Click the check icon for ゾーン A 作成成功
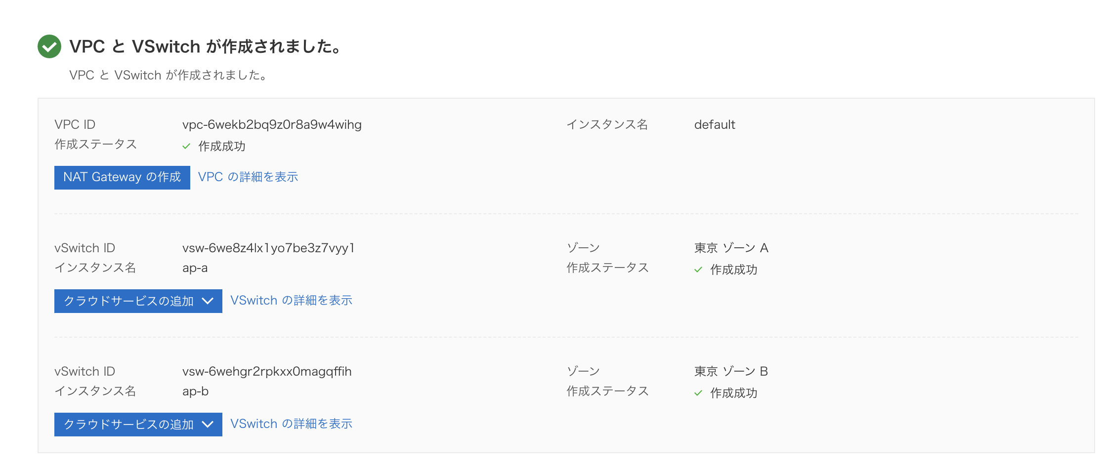 698,270
